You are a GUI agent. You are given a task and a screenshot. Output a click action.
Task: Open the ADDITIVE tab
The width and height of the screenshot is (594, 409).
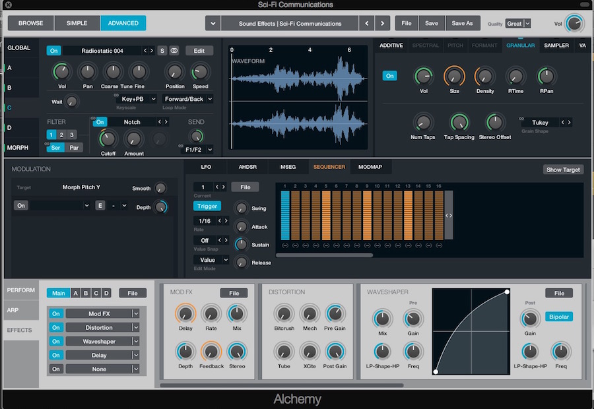(391, 46)
